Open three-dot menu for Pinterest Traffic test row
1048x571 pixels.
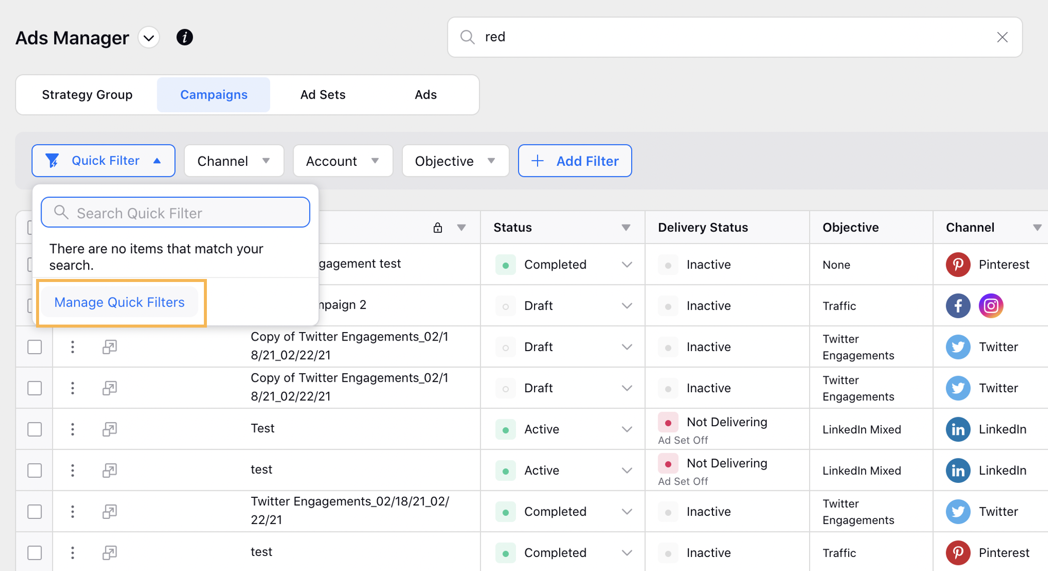point(73,553)
